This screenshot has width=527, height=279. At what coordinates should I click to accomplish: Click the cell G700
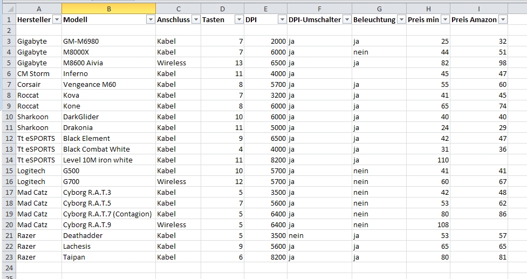click(x=108, y=181)
